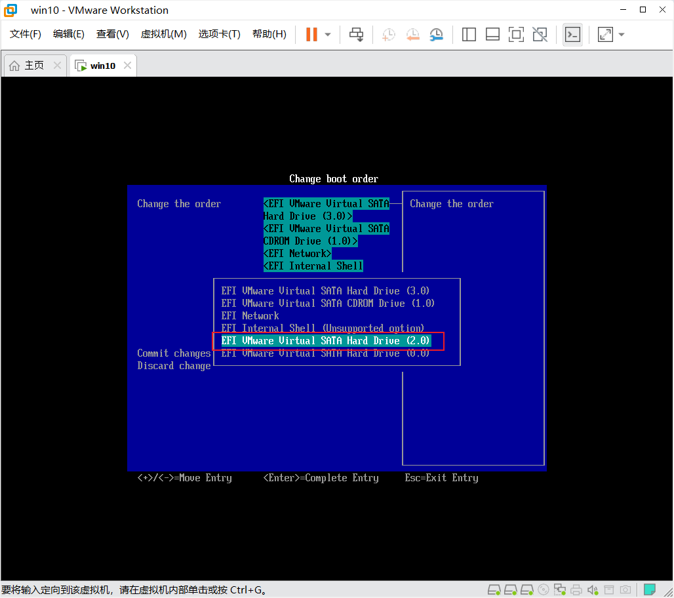The height and width of the screenshot is (598, 674).
Task: Toggle the thumbnail bar layout icon
Action: [x=492, y=34]
